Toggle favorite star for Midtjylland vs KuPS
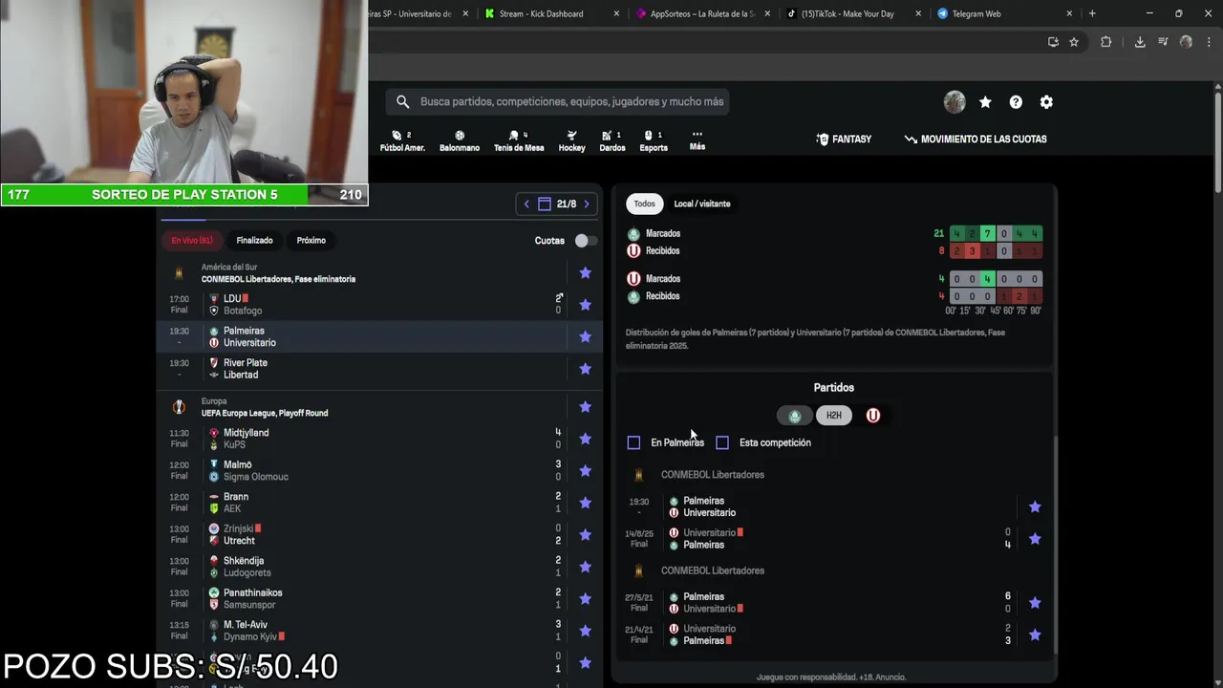 pyautogui.click(x=586, y=439)
